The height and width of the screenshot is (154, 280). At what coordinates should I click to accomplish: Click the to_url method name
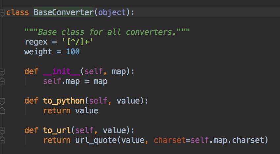tap(57, 130)
